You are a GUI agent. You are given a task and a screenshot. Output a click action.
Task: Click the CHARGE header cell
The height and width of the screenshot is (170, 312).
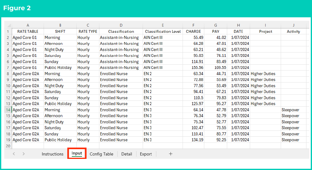pos(193,32)
